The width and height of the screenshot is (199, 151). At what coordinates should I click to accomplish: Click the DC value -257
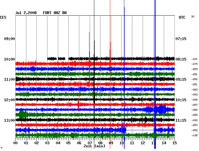(194, 105)
